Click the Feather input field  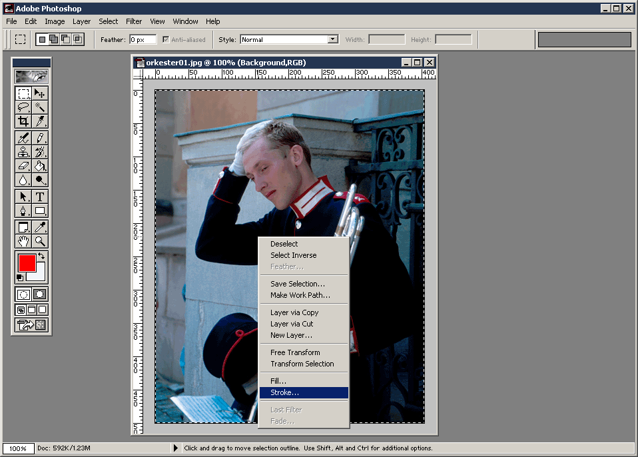143,40
